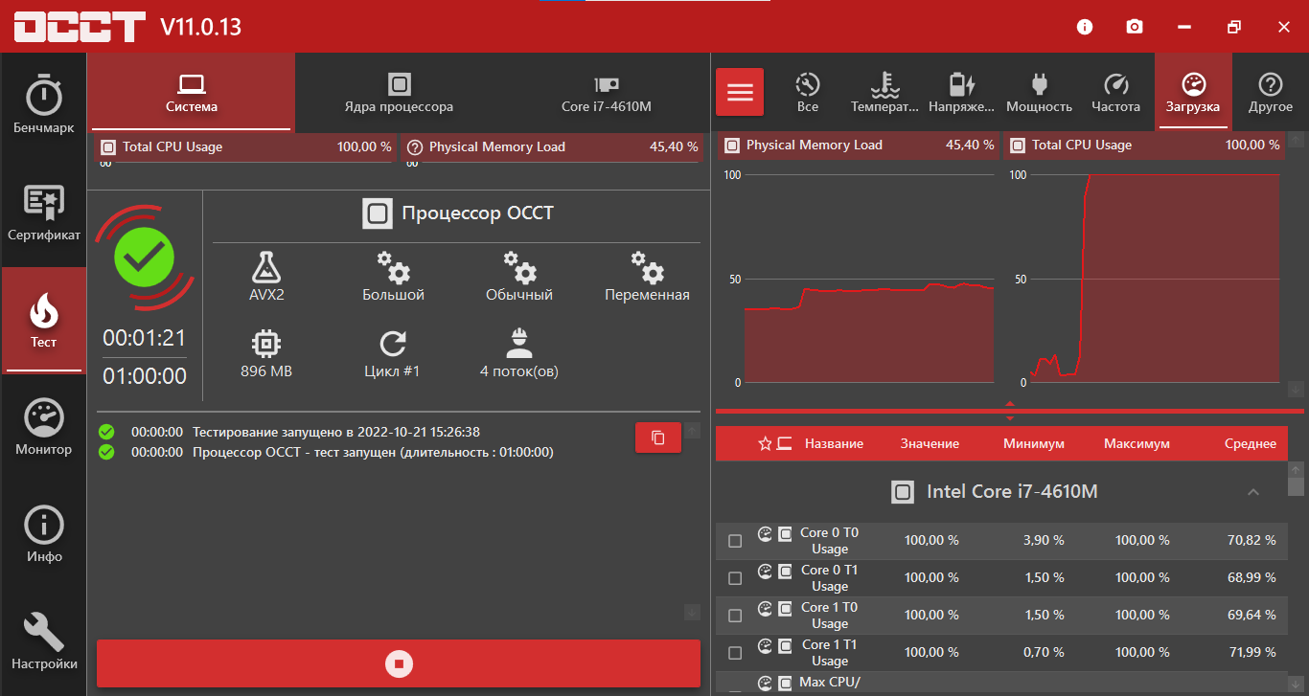Viewport: 1309px width, 696px height.
Task: Open the Монитор gauge section
Action: click(43, 428)
